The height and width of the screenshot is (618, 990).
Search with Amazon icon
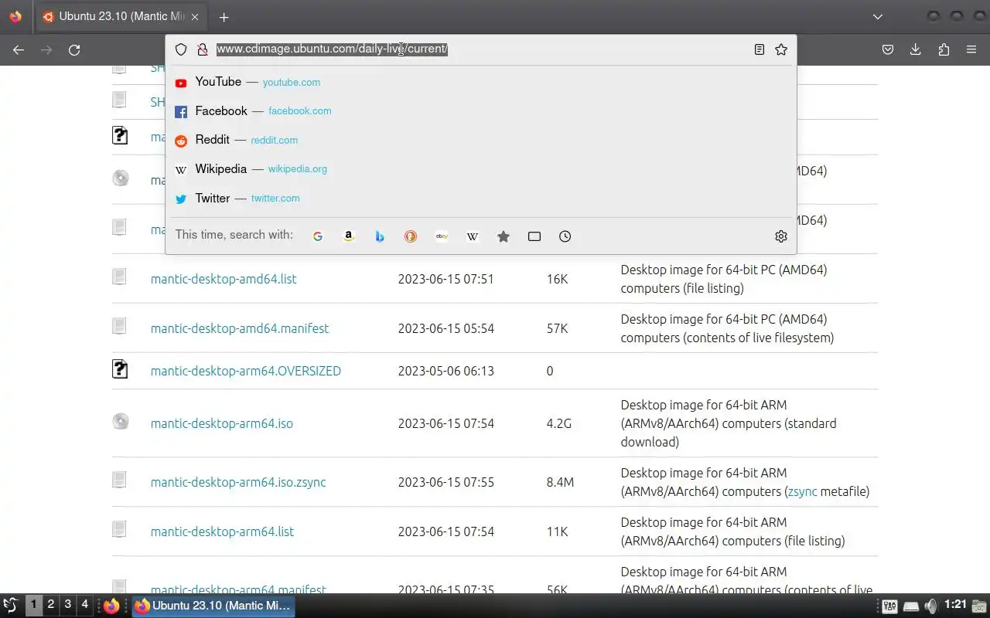click(349, 236)
